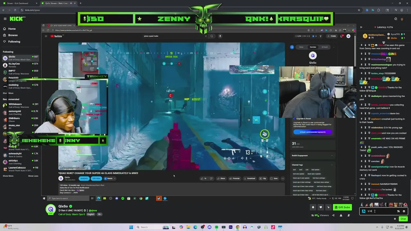Open ItzJayCee channel in Following list
The height and width of the screenshot is (231, 411).
click(20, 65)
